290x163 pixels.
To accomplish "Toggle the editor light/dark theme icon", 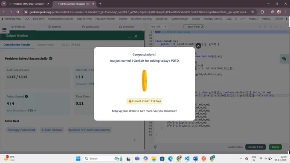I will [155, 147].
